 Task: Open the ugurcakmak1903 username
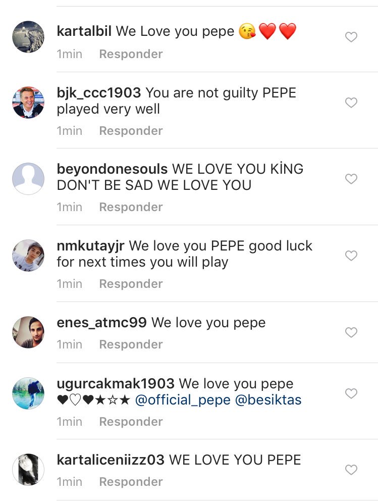116,384
